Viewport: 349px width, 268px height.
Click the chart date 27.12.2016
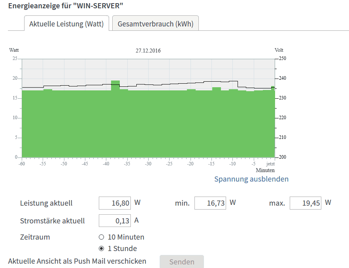(148, 51)
